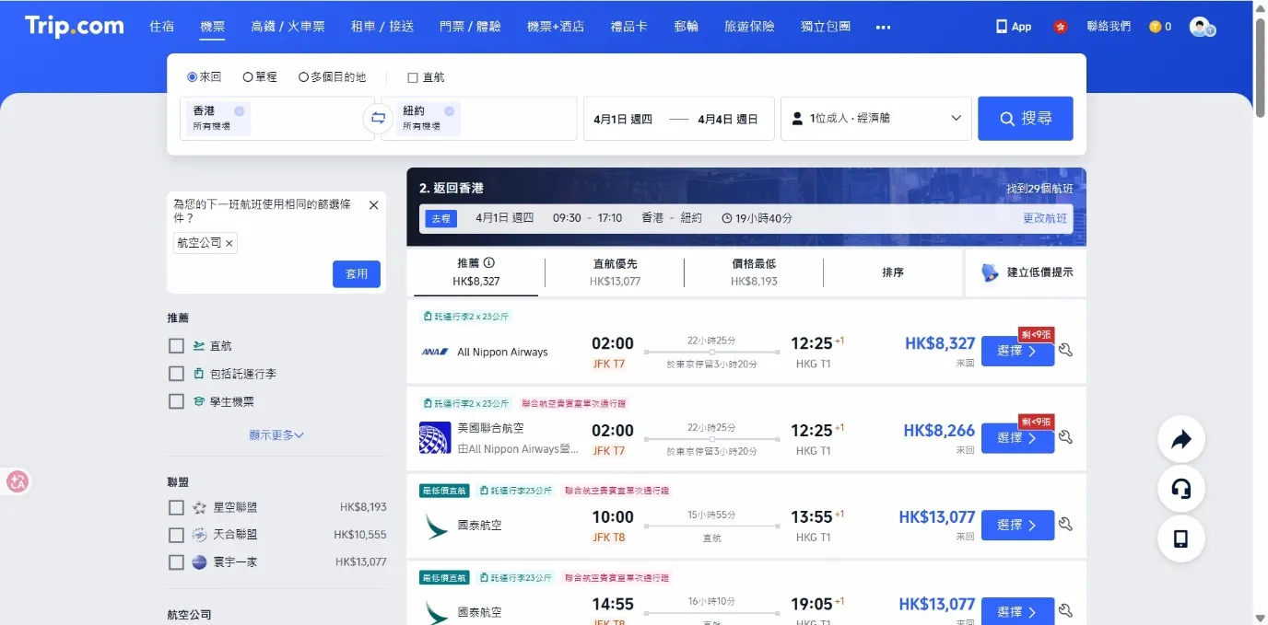1268x625 pixels.
Task: Open wrench icon on 美國聯合航空 row
Action: [x=1066, y=437]
